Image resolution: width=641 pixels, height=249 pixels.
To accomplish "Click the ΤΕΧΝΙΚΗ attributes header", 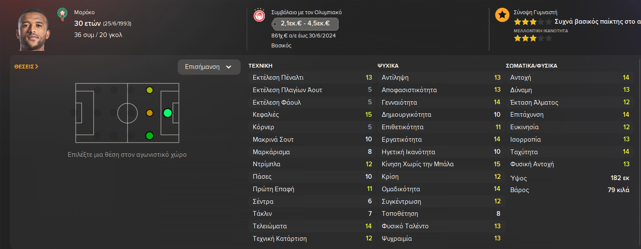I will click(260, 66).
